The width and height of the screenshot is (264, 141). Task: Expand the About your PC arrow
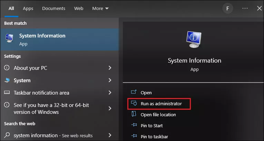[110, 68]
